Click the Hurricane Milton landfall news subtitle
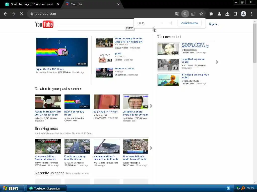The width and height of the screenshot is (257, 192). coord(64,133)
